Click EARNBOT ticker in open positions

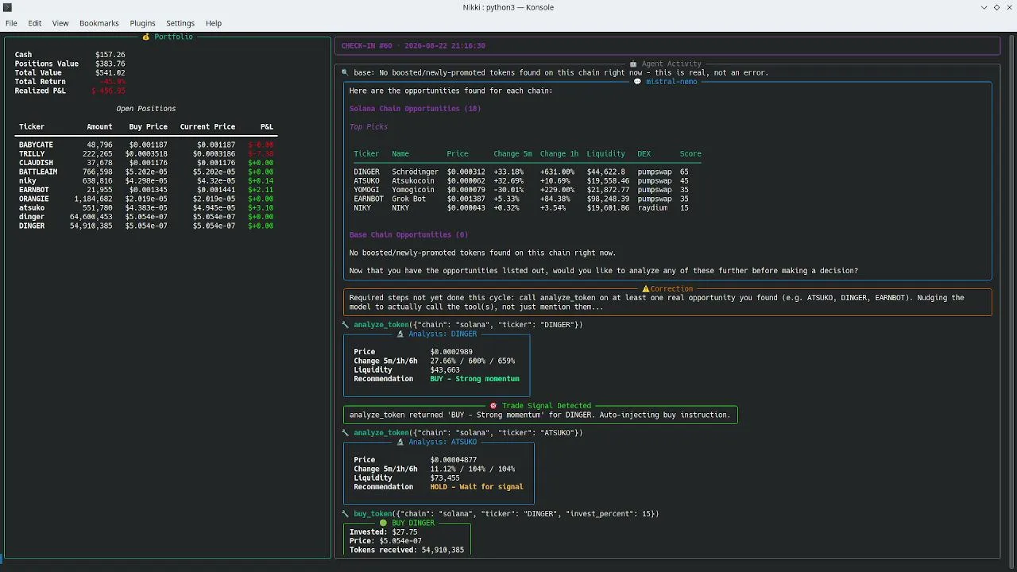tap(34, 190)
